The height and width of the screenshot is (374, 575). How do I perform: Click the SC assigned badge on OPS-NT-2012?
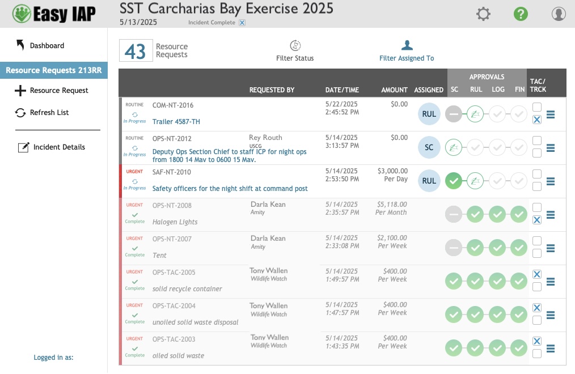click(x=429, y=148)
